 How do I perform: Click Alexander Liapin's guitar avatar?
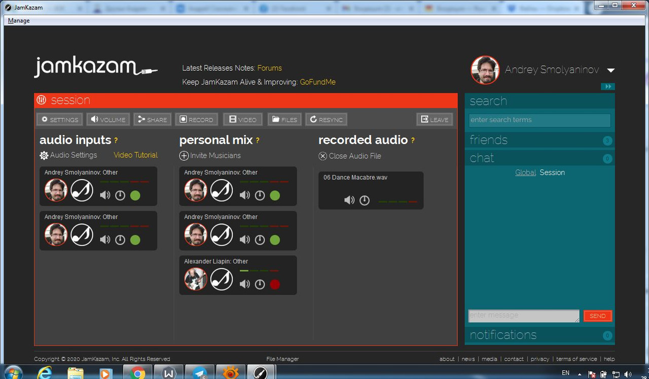coord(196,279)
